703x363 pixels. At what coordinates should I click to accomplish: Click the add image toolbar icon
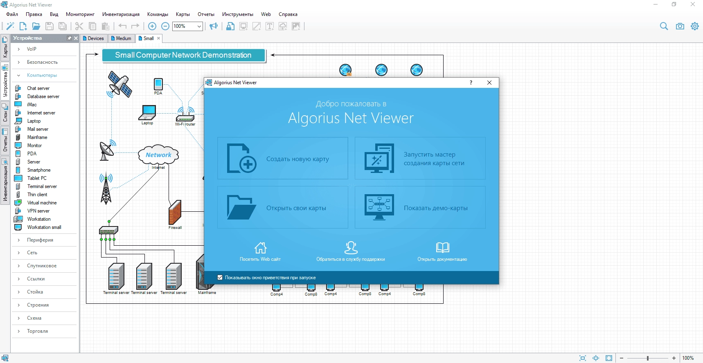[296, 26]
